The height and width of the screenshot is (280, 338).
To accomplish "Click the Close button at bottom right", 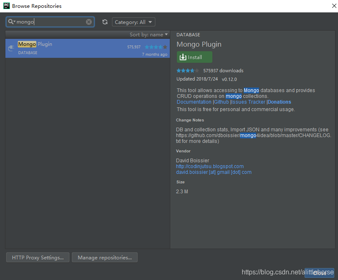I will pyautogui.click(x=319, y=273).
